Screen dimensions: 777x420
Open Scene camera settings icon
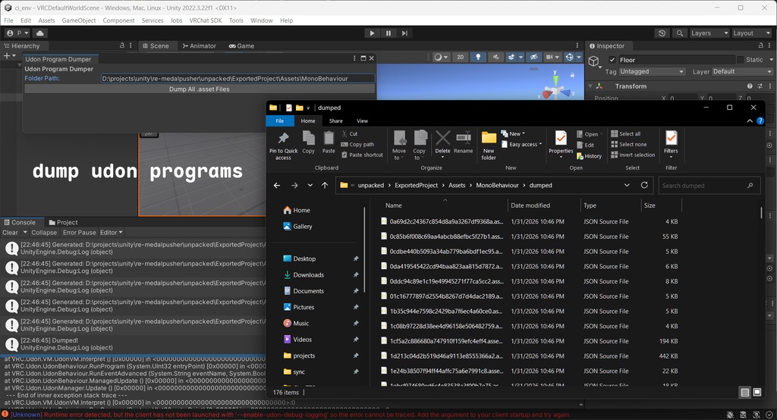pyautogui.click(x=552, y=58)
